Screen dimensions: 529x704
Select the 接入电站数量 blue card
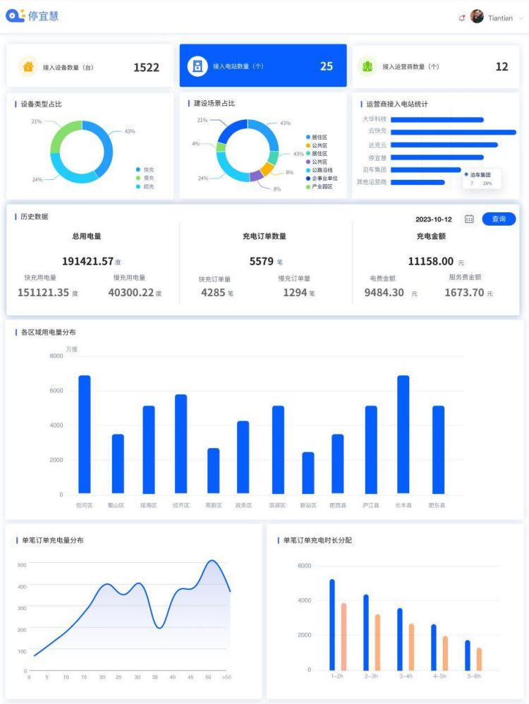pyautogui.click(x=262, y=66)
